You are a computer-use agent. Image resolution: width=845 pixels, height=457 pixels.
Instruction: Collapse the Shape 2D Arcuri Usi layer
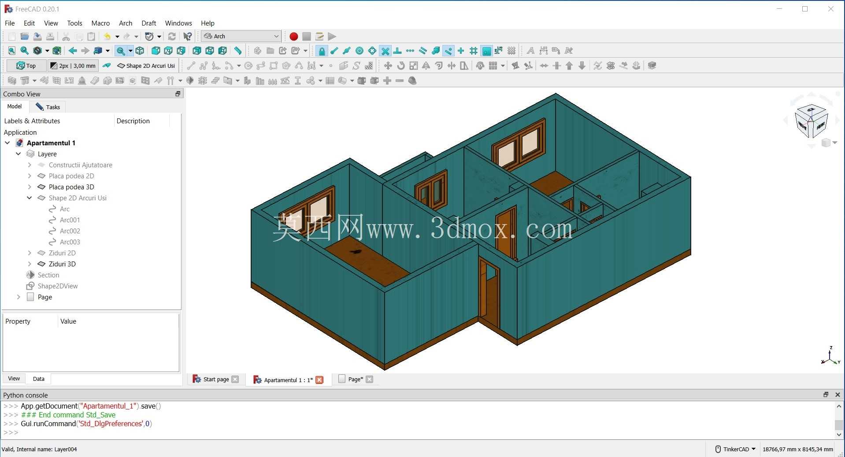point(30,198)
